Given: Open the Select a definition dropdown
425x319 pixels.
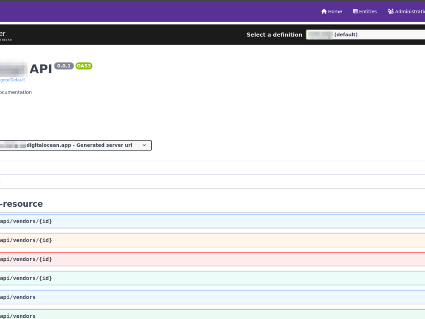Looking at the screenshot, I should (x=365, y=34).
